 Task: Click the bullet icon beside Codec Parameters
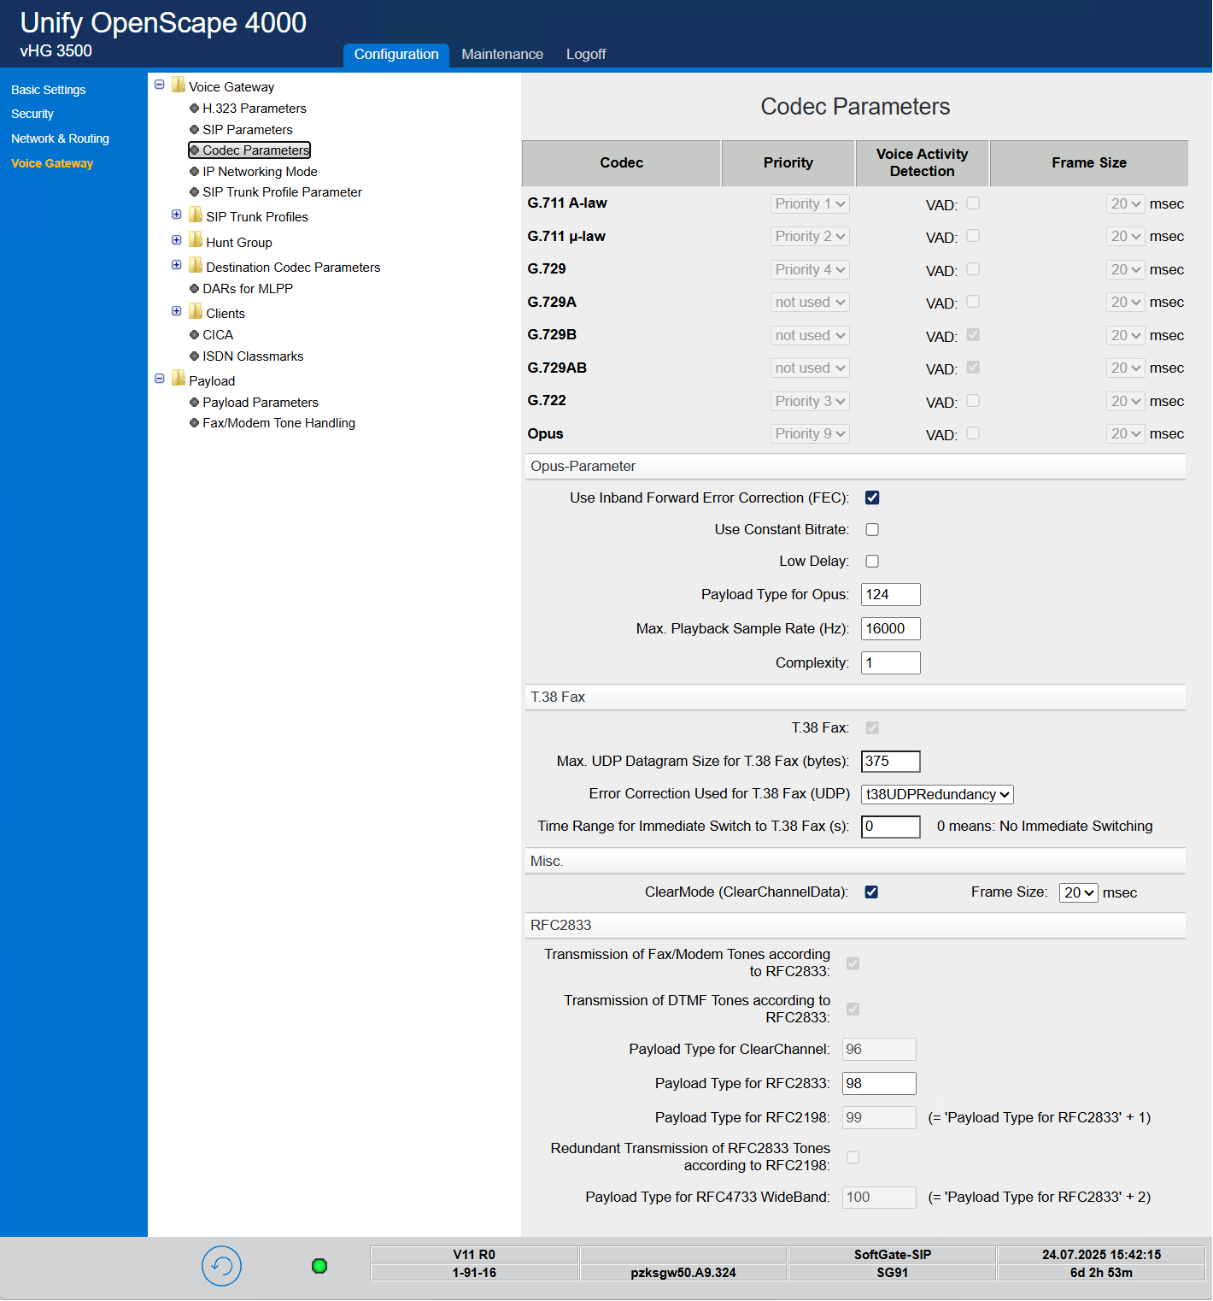point(195,150)
